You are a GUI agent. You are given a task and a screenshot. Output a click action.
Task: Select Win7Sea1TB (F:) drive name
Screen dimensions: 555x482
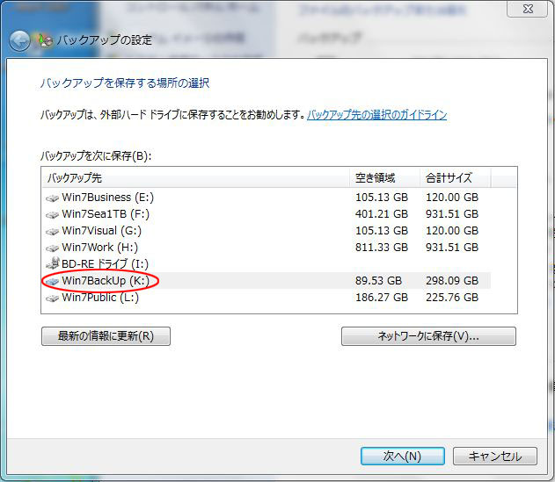click(x=106, y=214)
